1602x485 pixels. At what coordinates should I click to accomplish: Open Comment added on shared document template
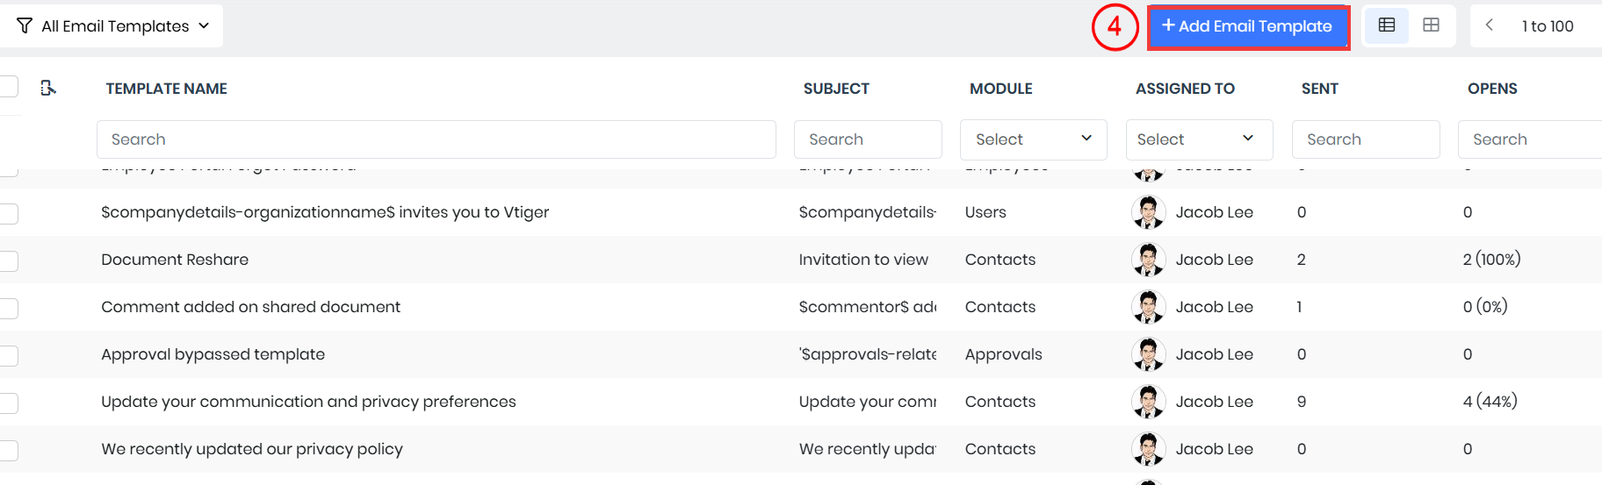250,307
